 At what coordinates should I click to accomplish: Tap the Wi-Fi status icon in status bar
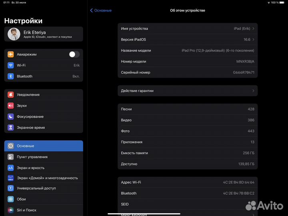(269, 2)
